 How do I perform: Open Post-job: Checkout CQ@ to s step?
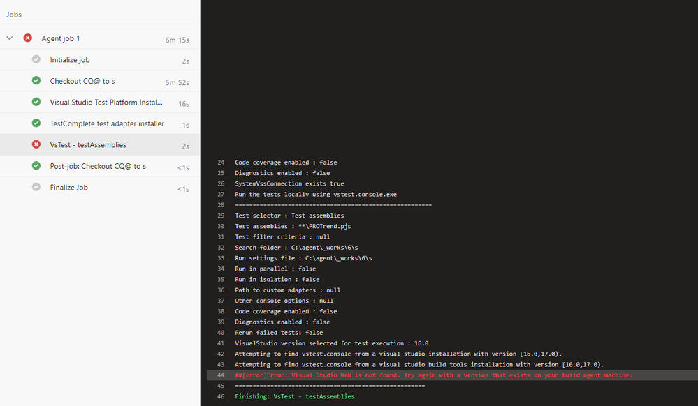coord(98,166)
